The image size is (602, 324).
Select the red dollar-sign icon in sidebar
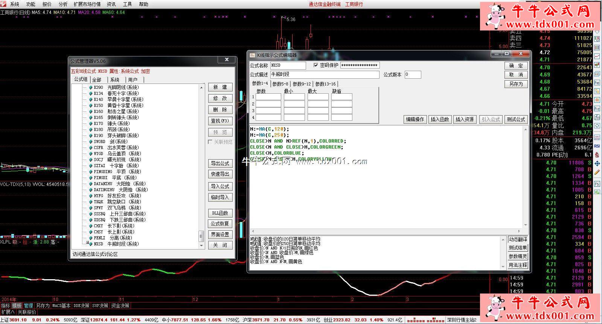pos(597,154)
